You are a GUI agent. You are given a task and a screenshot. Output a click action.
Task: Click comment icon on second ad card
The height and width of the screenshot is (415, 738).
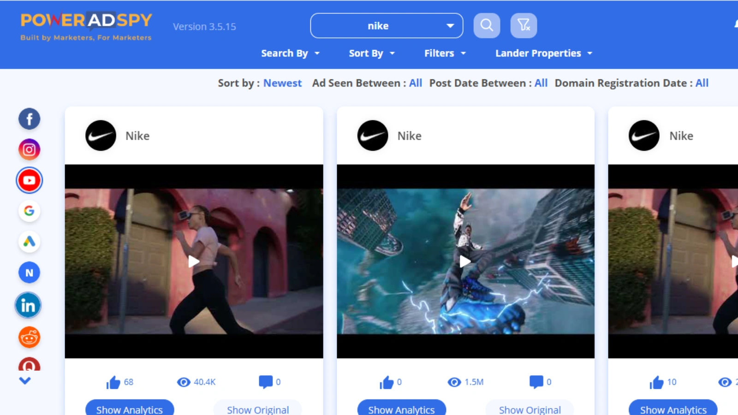(x=536, y=382)
